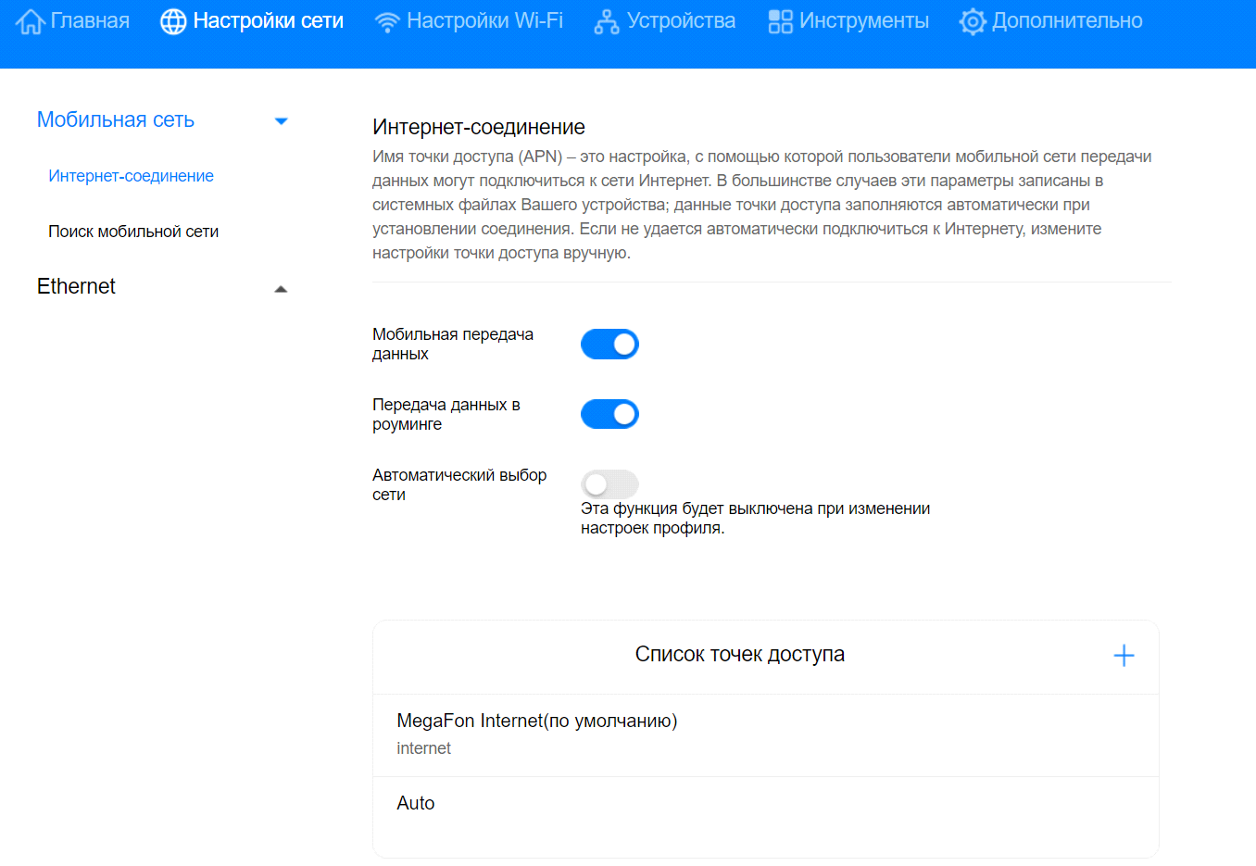Image resolution: width=1256 pixels, height=866 pixels.
Task: Click the Wi-Fi signal icon
Action: 387,21
